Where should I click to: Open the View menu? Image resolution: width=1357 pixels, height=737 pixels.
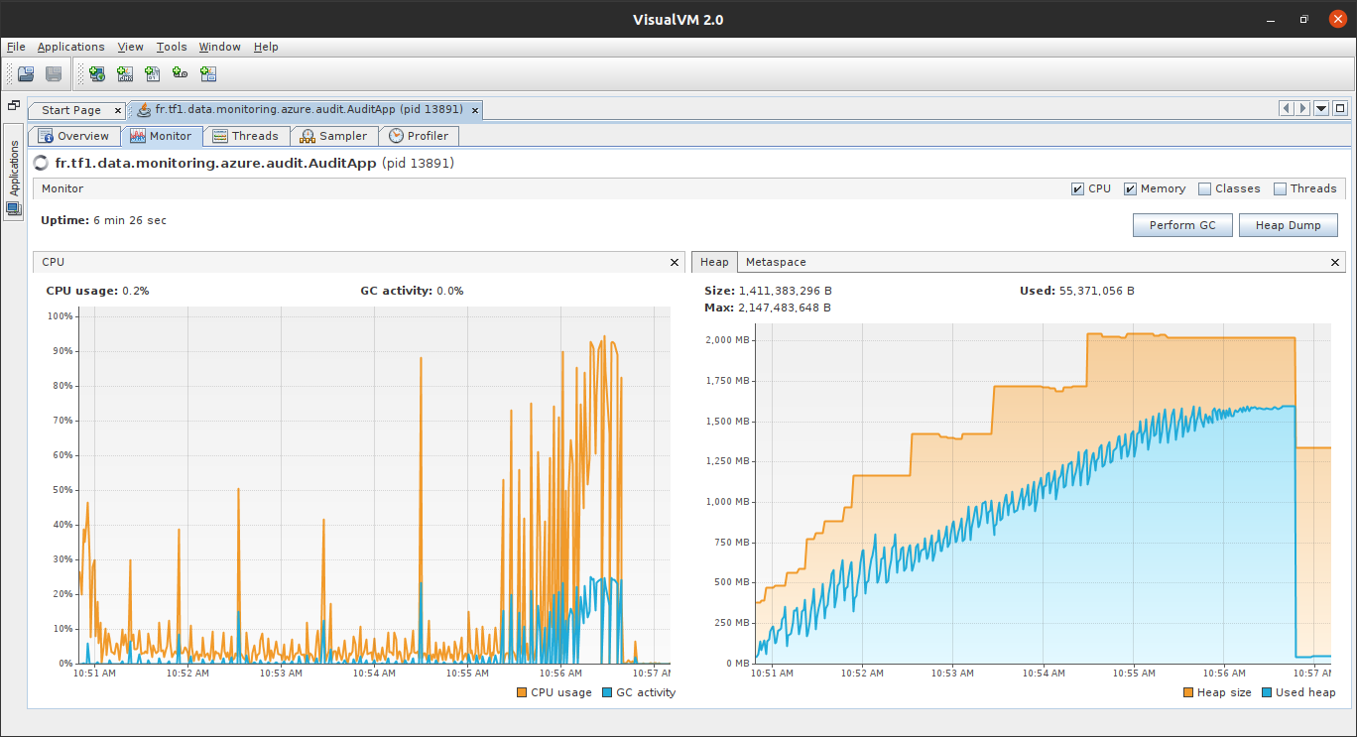pos(130,47)
